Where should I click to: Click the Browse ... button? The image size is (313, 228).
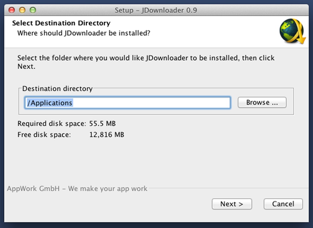click(x=262, y=102)
